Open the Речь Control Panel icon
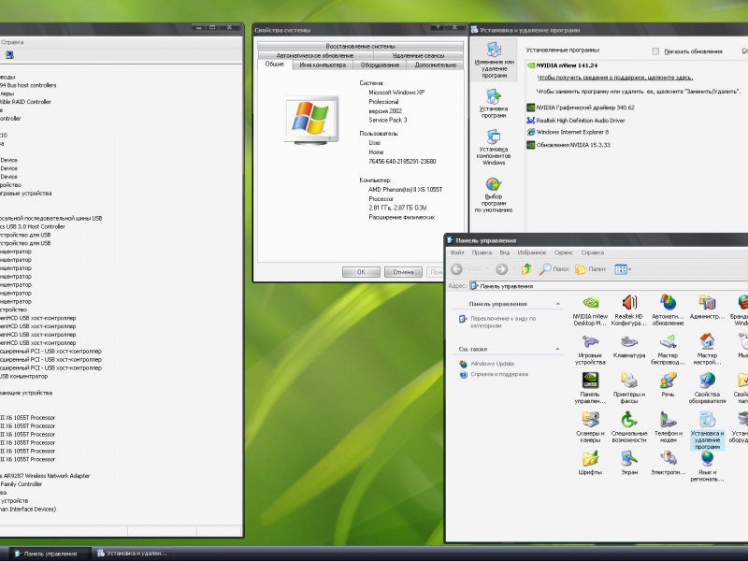The height and width of the screenshot is (561, 748). pyautogui.click(x=668, y=385)
